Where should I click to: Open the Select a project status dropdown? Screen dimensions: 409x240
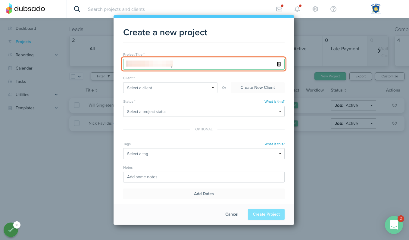(204, 111)
